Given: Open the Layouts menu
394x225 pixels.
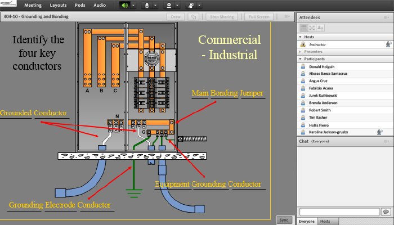Looking at the screenshot, I should tap(57, 5).
